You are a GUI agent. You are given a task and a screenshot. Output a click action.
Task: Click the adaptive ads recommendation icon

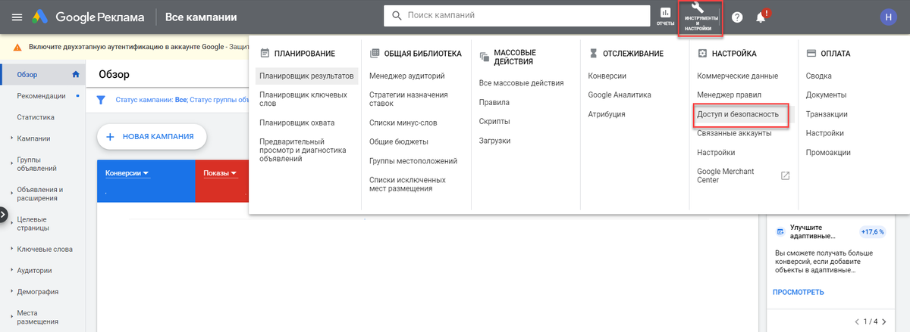click(779, 231)
